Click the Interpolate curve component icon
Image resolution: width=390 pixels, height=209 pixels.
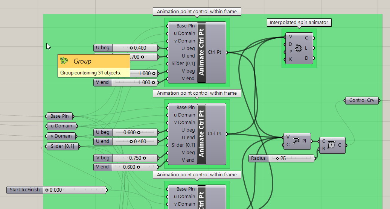[298, 48]
